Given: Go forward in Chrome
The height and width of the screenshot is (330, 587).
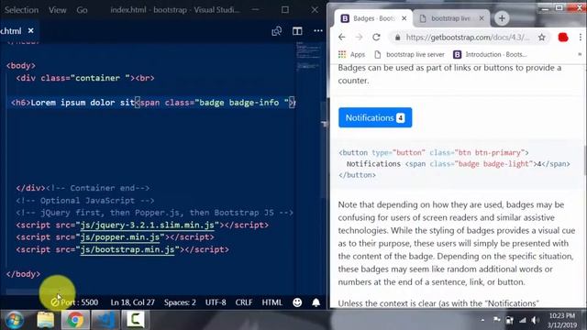Looking at the screenshot, I should pos(359,37).
